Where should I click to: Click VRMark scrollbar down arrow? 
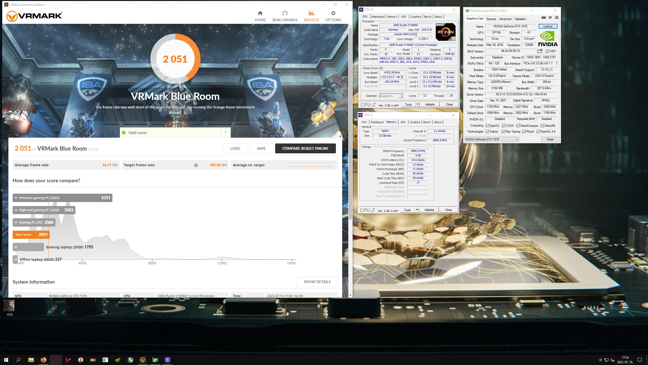pos(350,295)
